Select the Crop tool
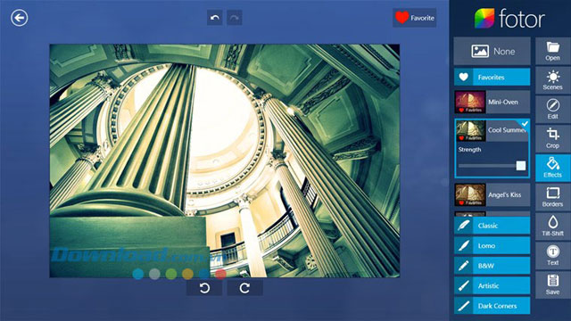 click(553, 139)
